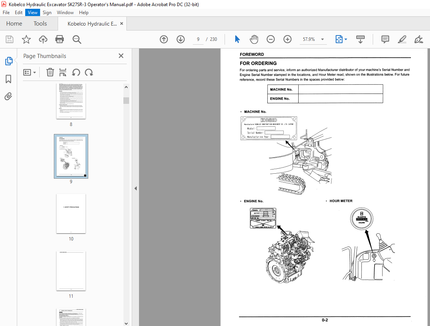Go to previous page with up arrow
The height and width of the screenshot is (326, 430).
point(164,39)
